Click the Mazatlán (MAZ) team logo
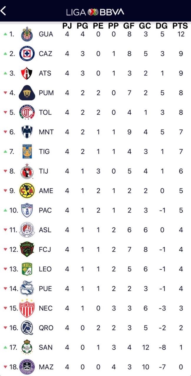191x376 pixels. point(26,367)
